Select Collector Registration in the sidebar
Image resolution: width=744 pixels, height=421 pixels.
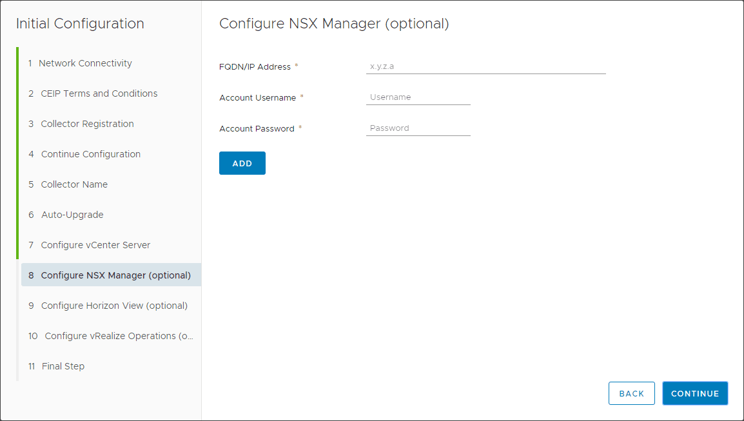[87, 124]
